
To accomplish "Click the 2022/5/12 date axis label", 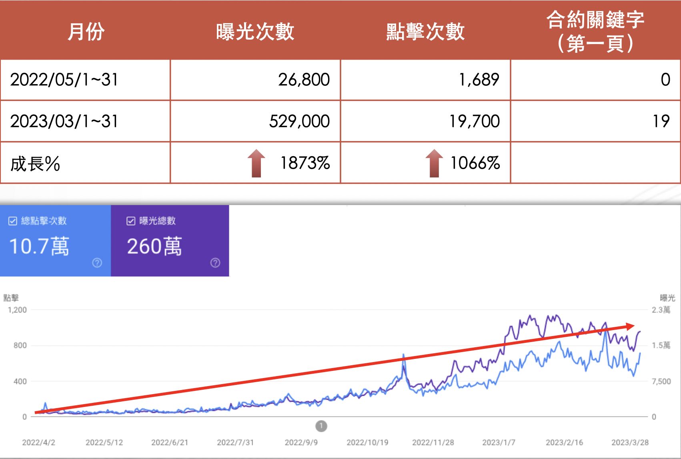I will pos(104,442).
